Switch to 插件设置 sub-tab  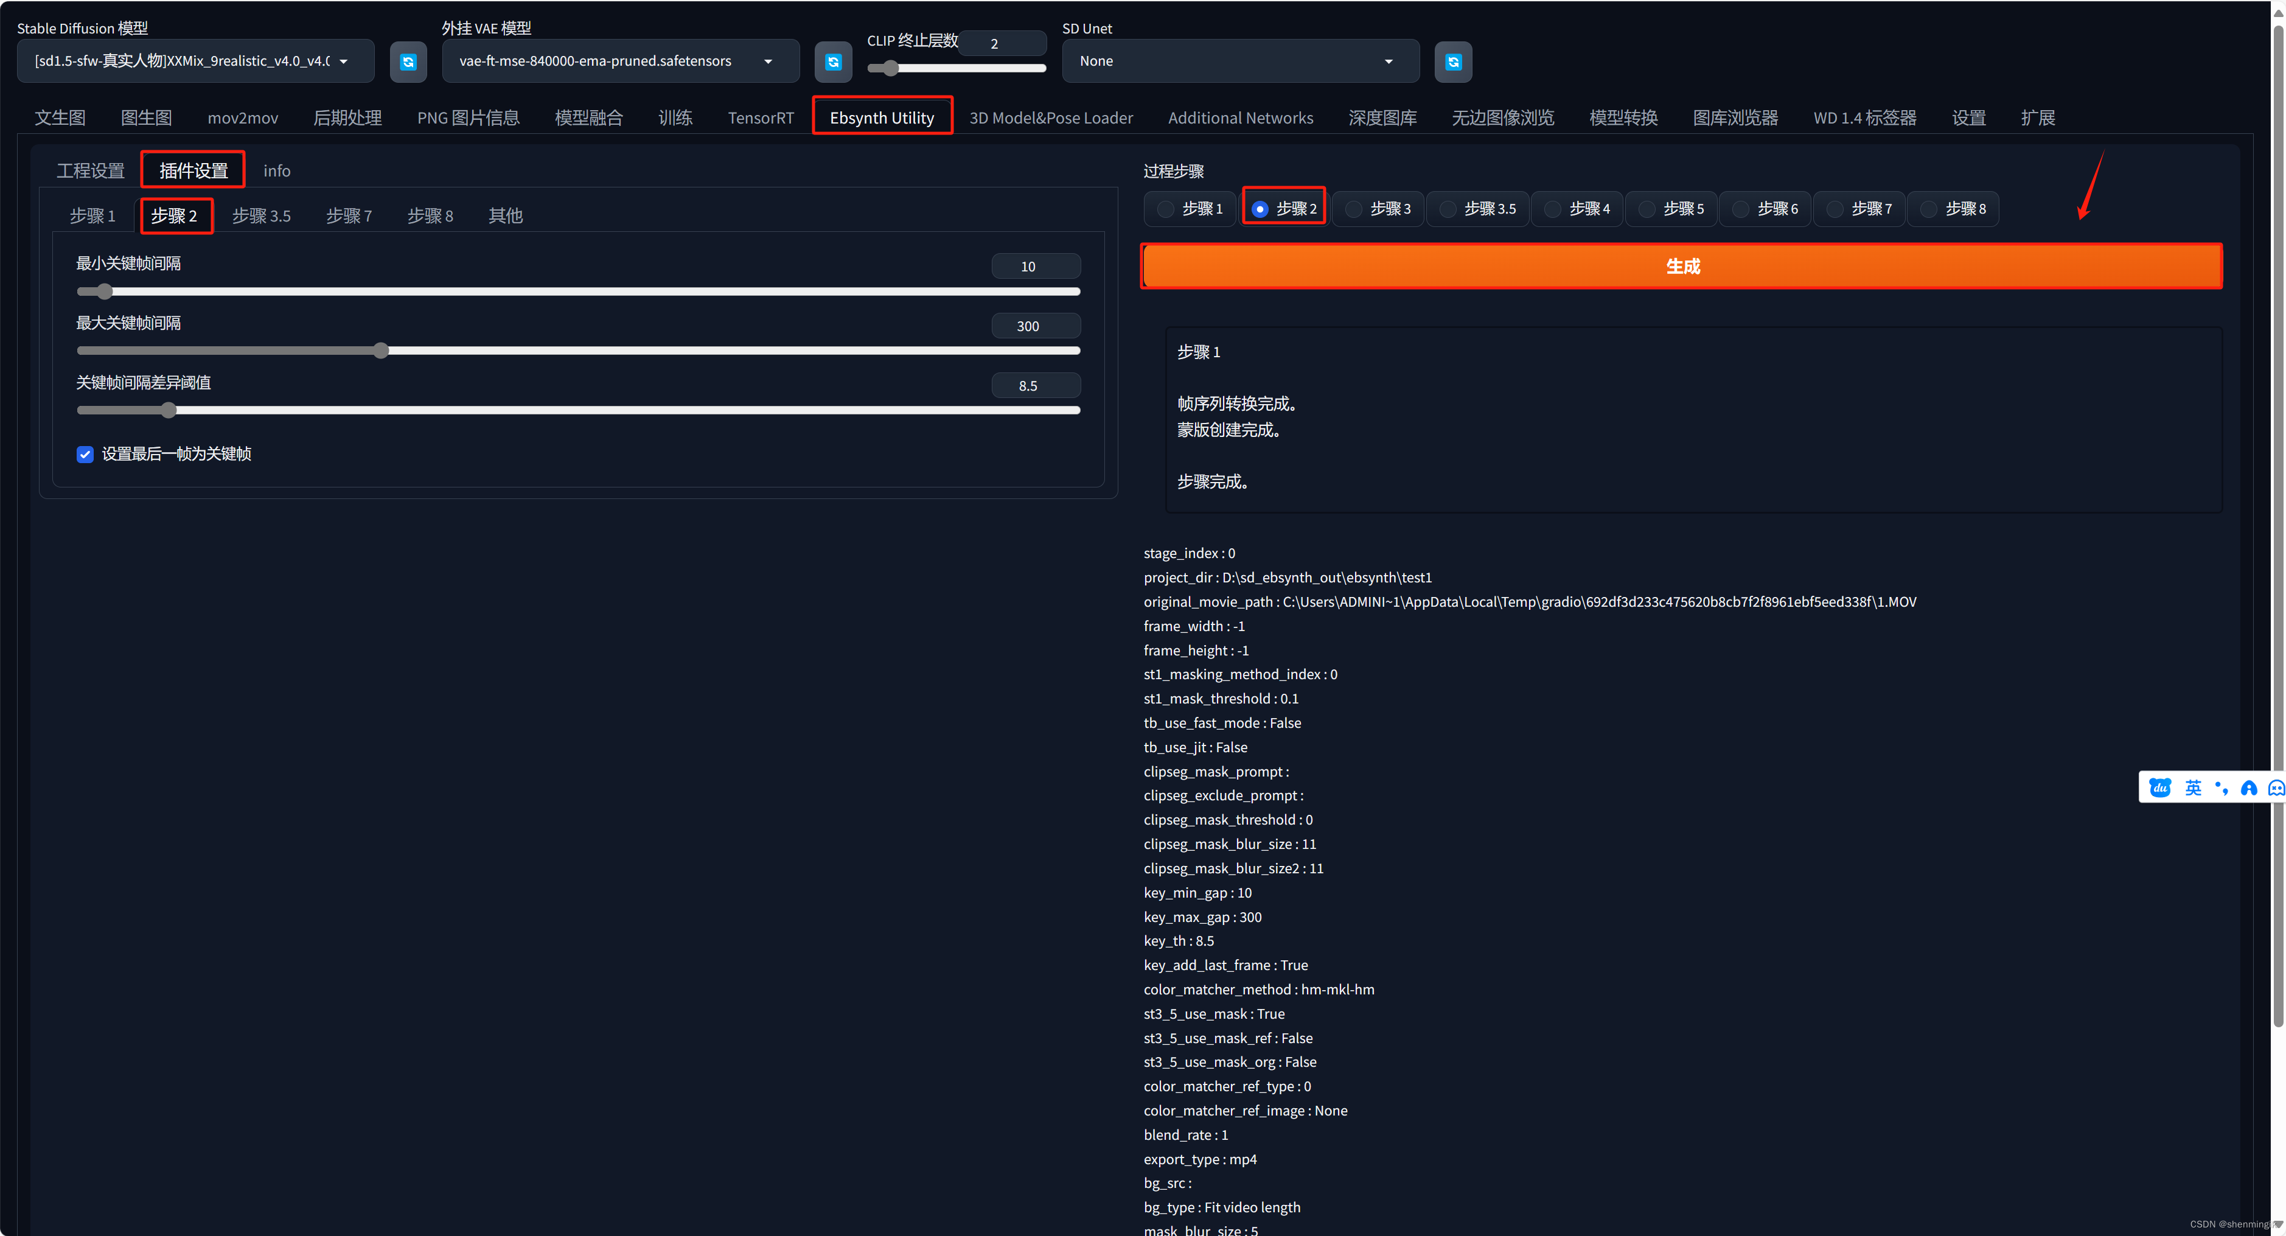[x=193, y=171]
